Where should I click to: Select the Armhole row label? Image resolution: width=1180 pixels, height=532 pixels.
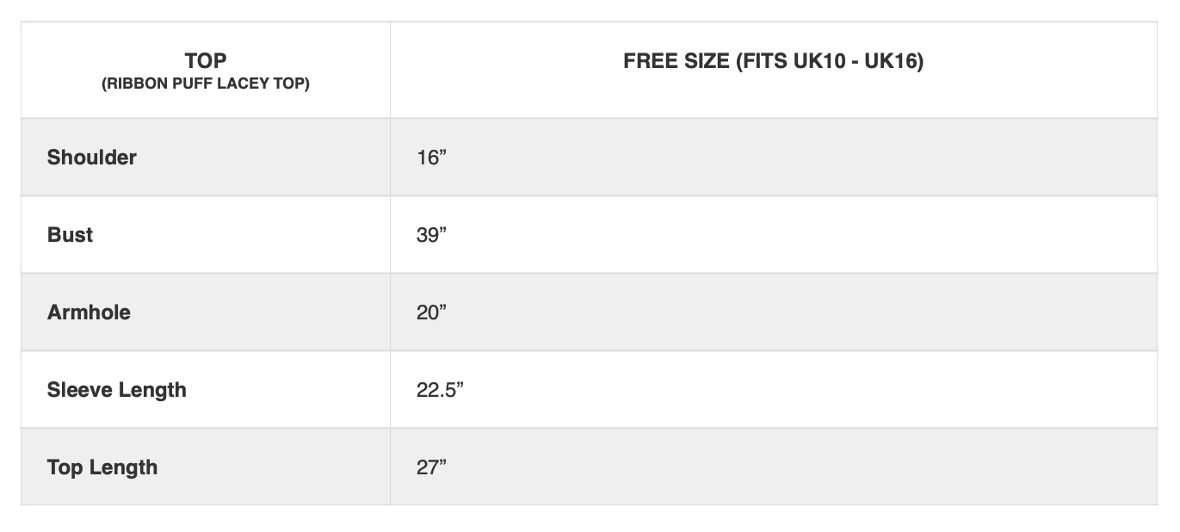tap(89, 312)
